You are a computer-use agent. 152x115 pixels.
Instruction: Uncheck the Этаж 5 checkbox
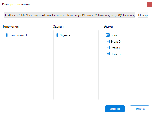(108, 35)
